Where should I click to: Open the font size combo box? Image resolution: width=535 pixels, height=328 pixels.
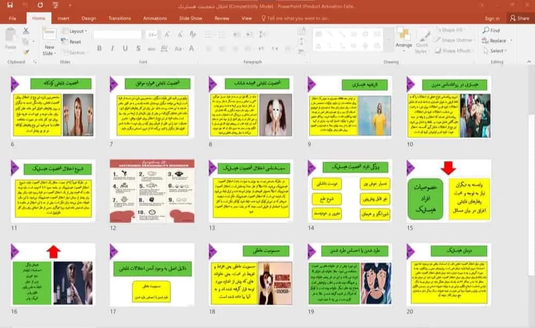pos(152,34)
